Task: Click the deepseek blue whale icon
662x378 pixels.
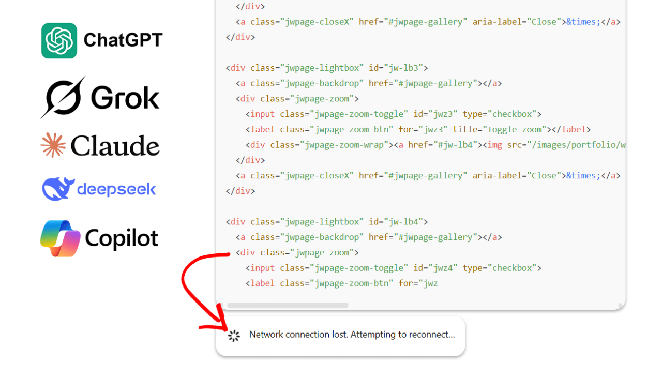Action: coord(57,189)
